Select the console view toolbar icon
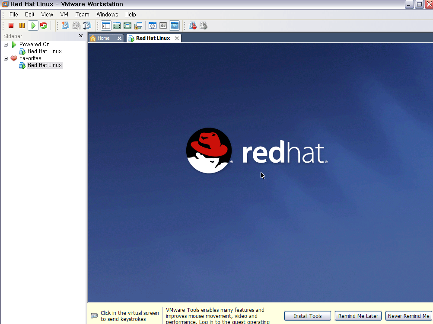 click(x=175, y=26)
